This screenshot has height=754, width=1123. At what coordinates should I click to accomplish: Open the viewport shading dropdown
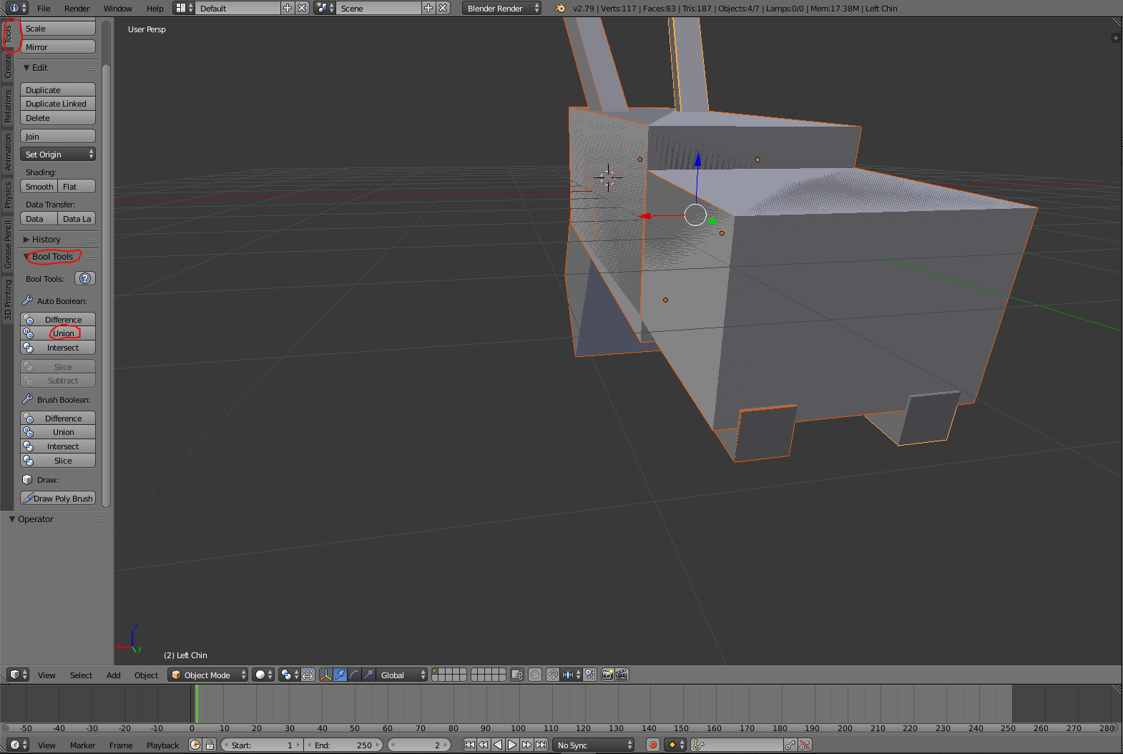[264, 675]
